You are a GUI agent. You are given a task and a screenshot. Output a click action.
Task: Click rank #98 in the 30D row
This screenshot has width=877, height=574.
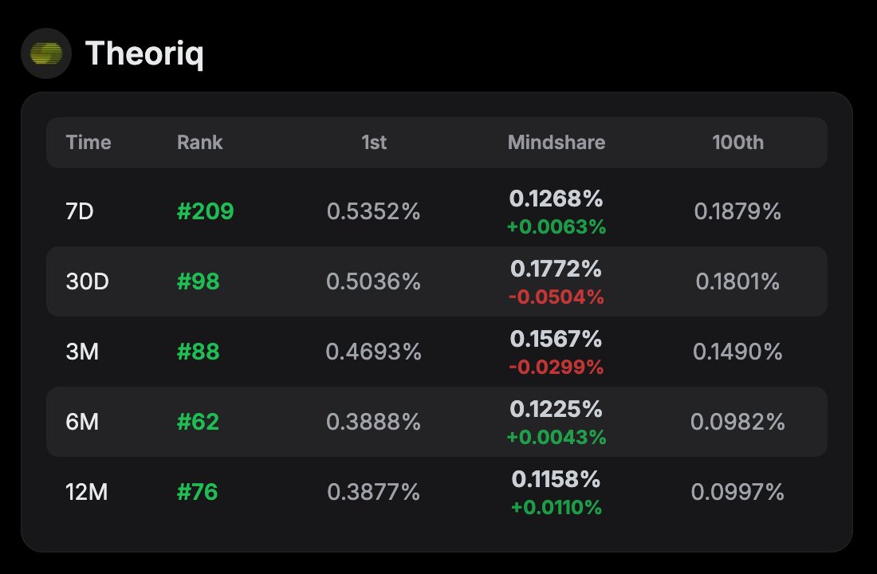click(x=198, y=281)
